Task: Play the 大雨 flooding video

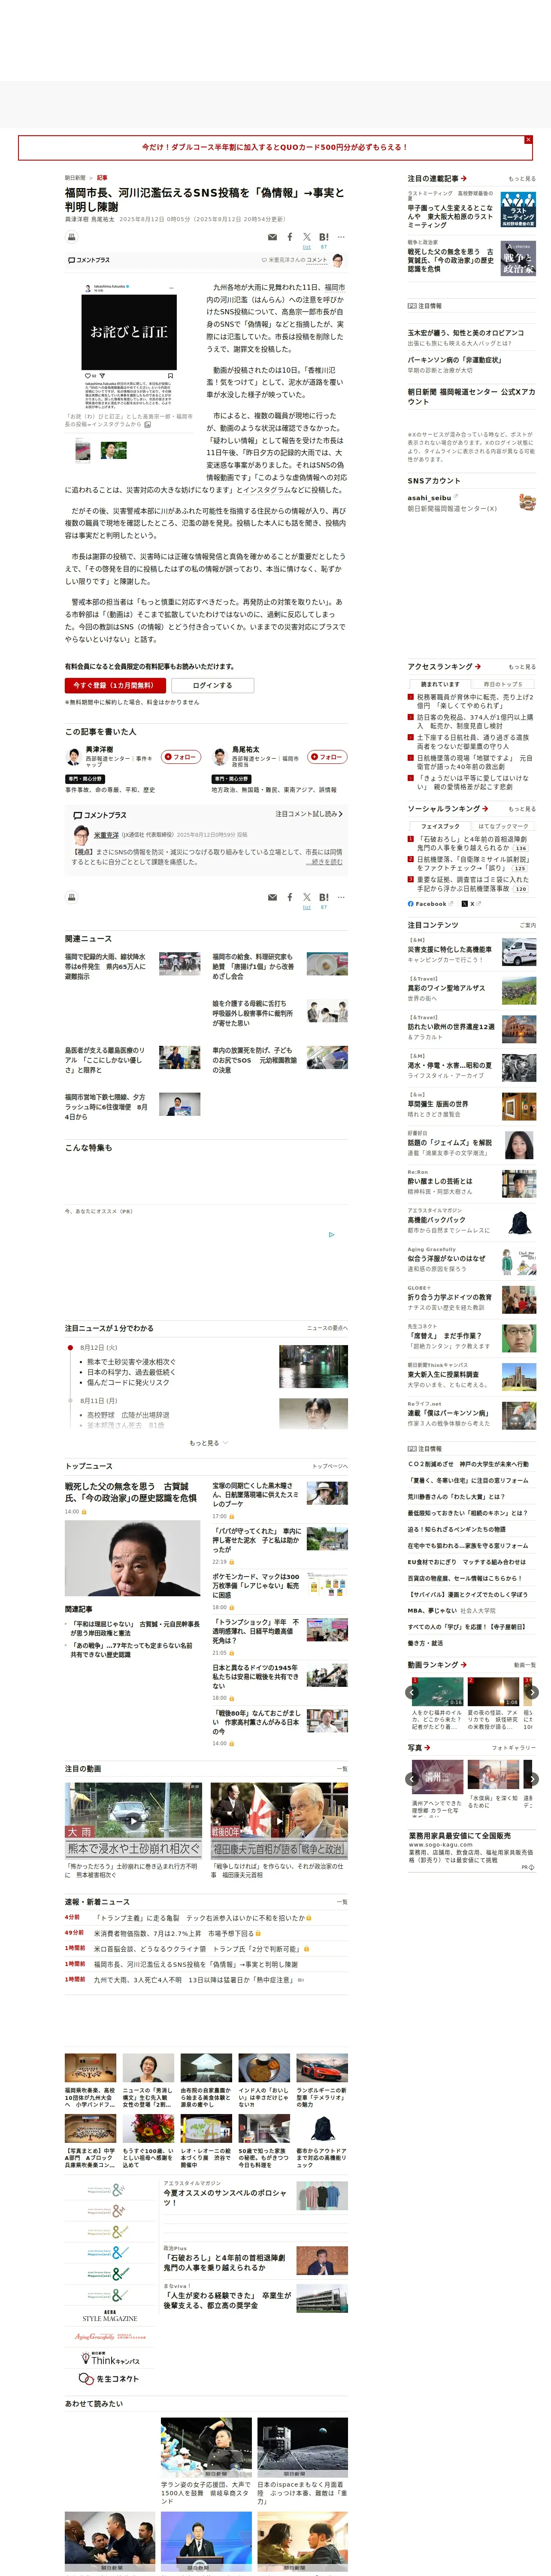Action: click(x=133, y=1821)
